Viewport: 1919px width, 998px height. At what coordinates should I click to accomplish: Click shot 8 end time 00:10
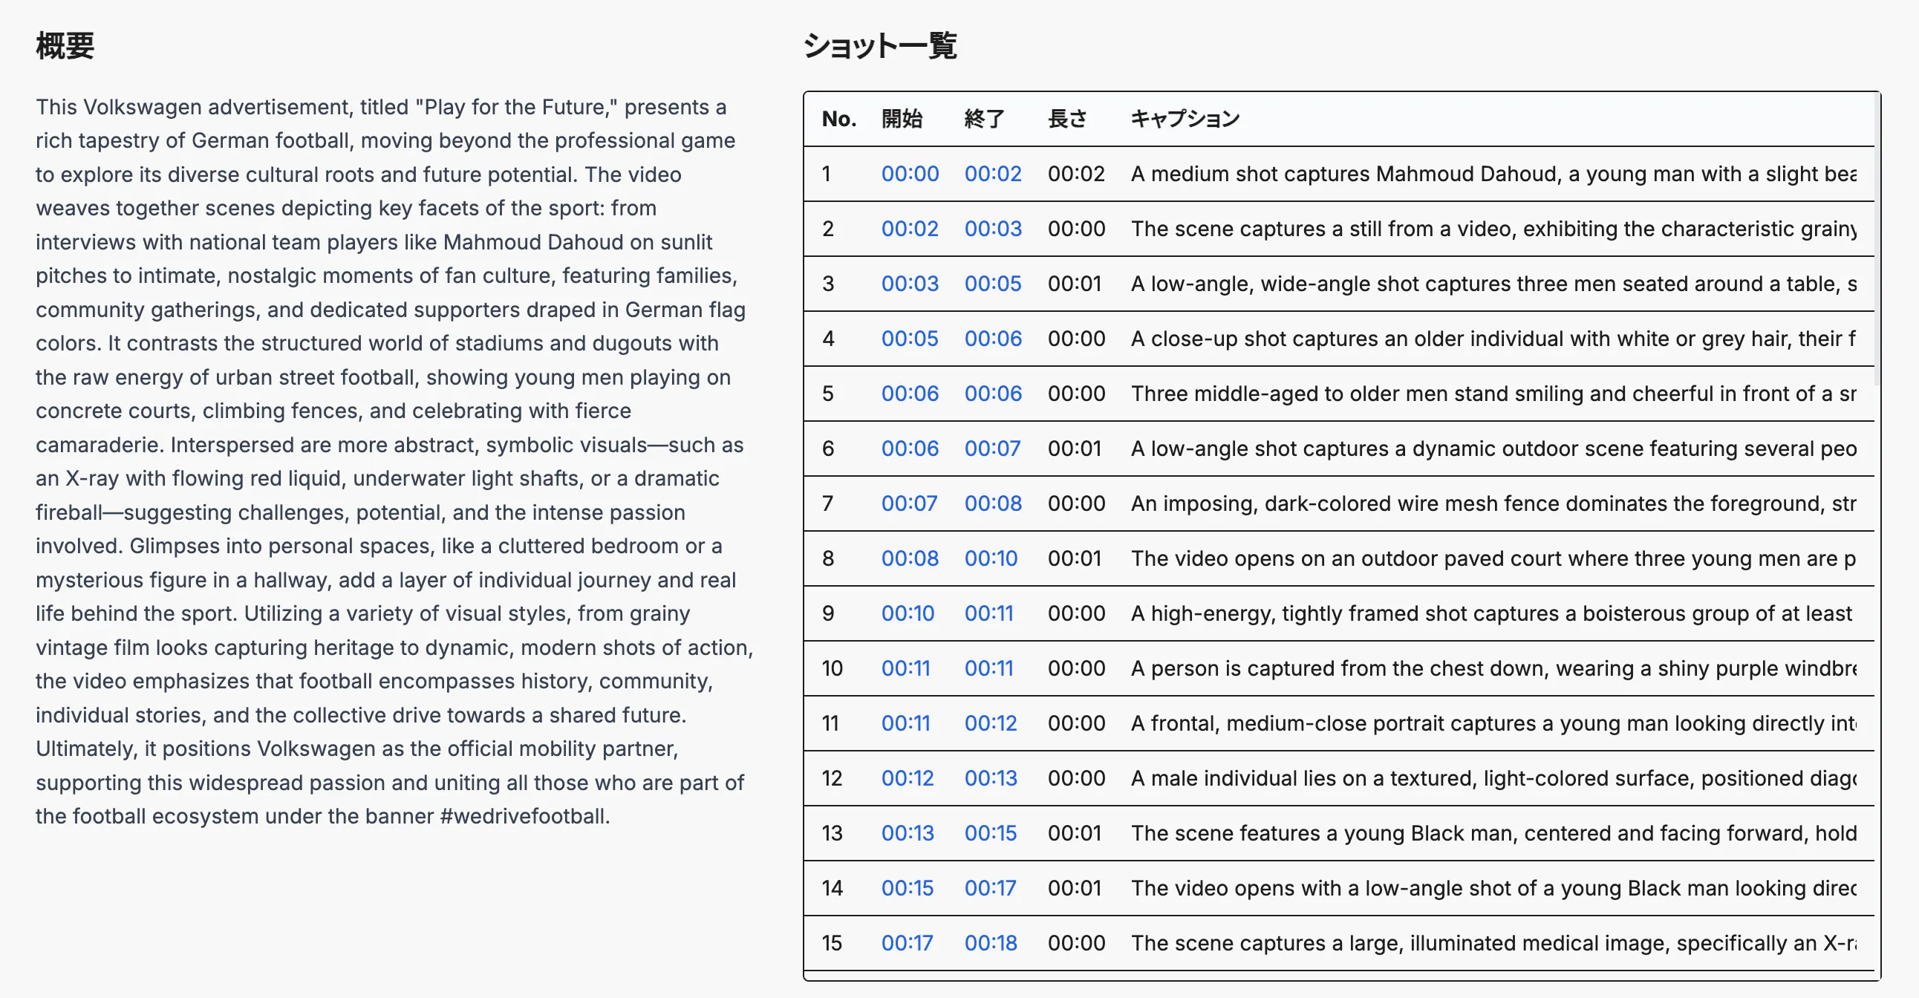(991, 558)
